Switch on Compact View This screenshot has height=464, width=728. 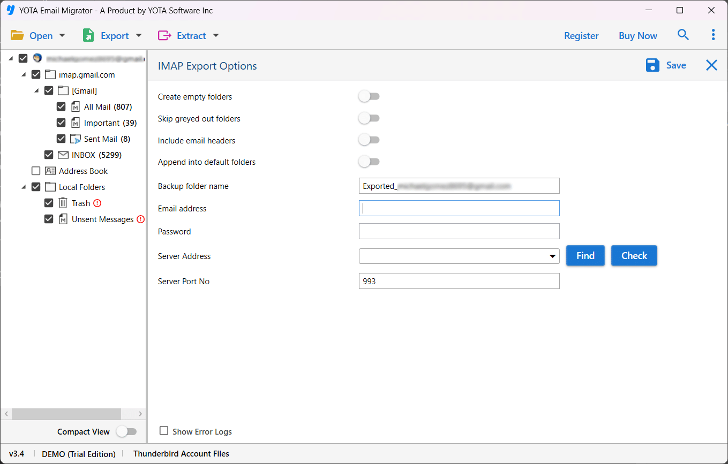click(x=126, y=431)
